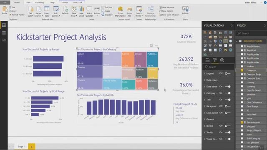
Task: Switch to the Modeling ribbon tab
Action: (x=40, y=2)
